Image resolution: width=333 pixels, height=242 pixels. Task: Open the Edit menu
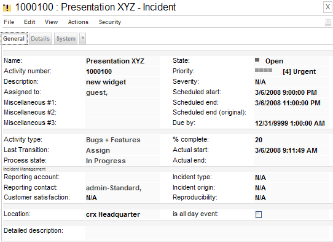[29, 22]
